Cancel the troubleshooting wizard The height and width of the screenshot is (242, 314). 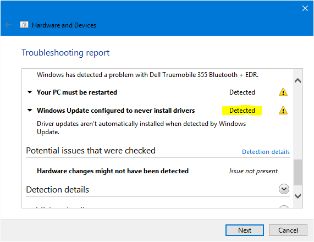288,230
